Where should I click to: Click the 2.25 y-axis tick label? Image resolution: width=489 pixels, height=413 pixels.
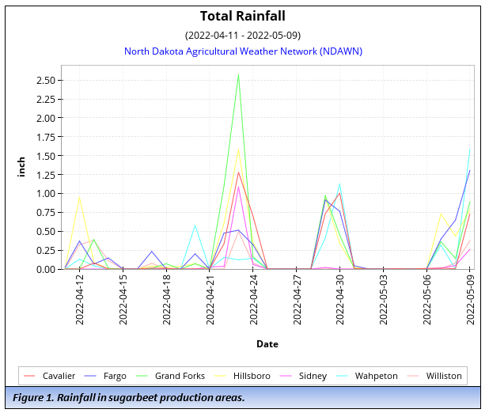point(46,100)
